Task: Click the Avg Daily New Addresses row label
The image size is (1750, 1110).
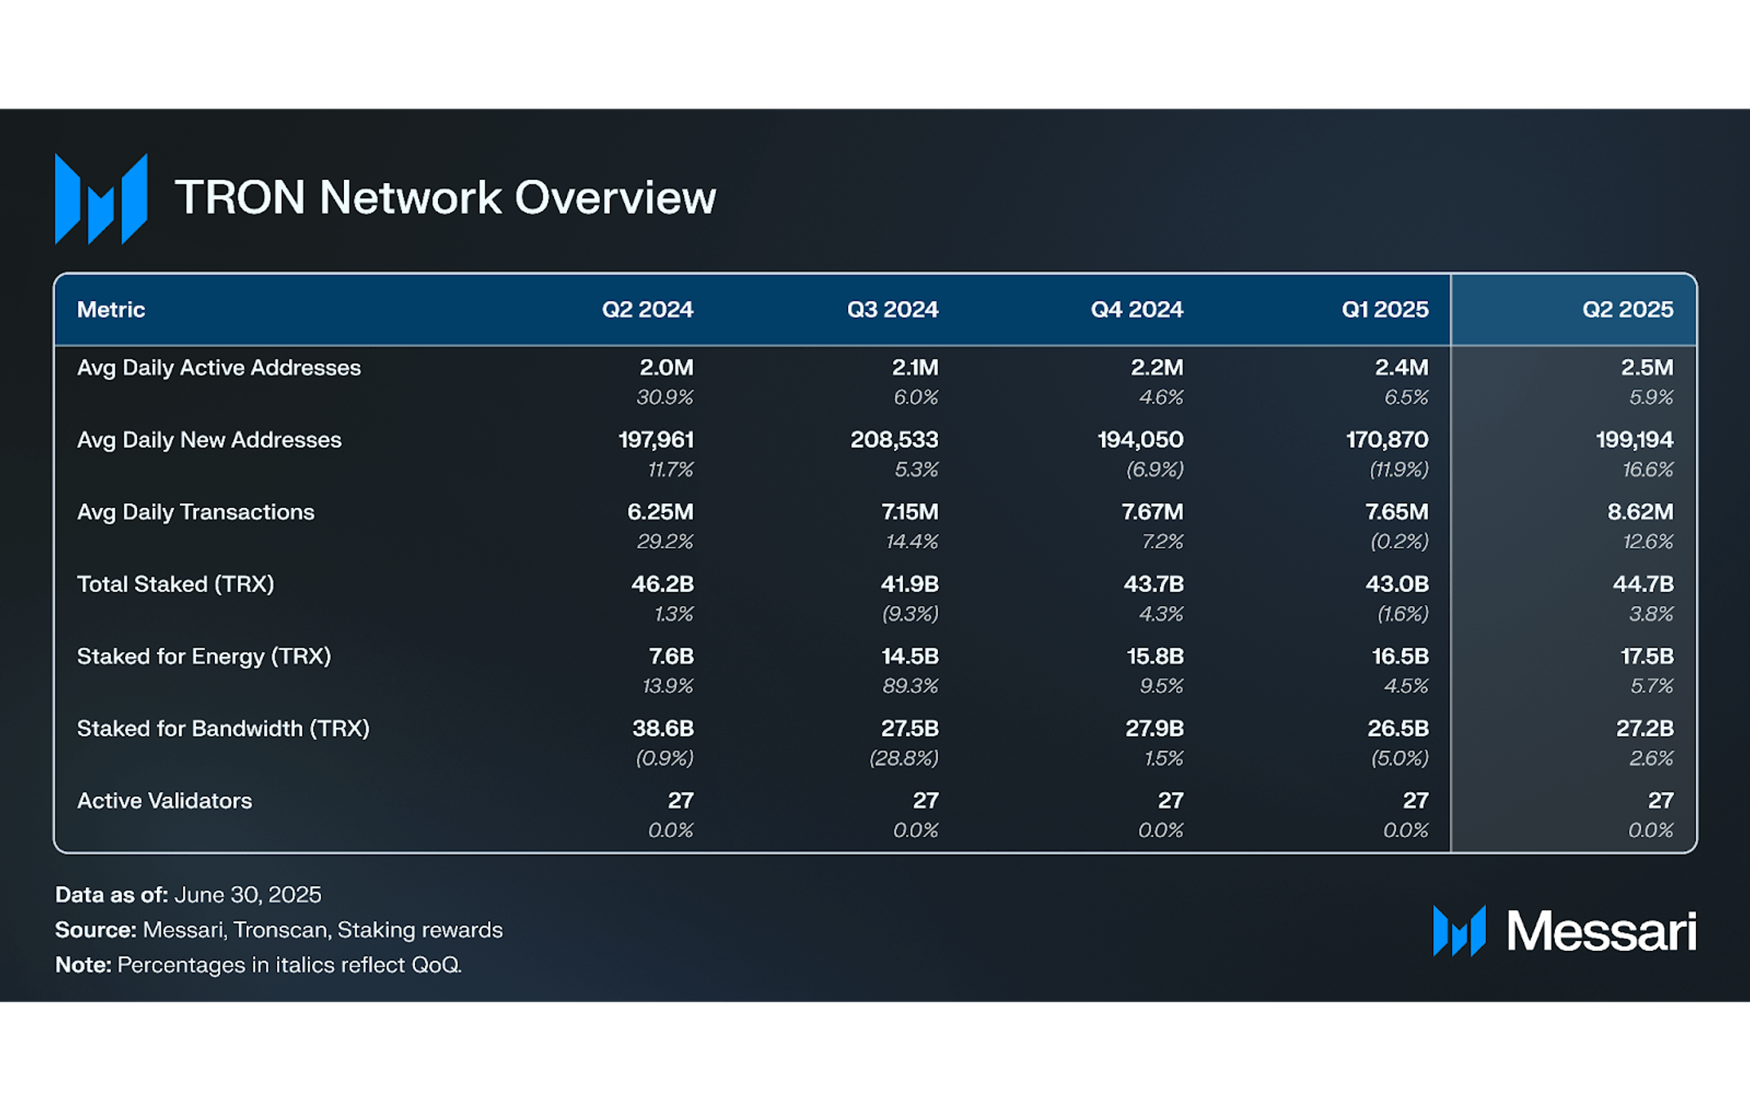Action: click(x=209, y=440)
